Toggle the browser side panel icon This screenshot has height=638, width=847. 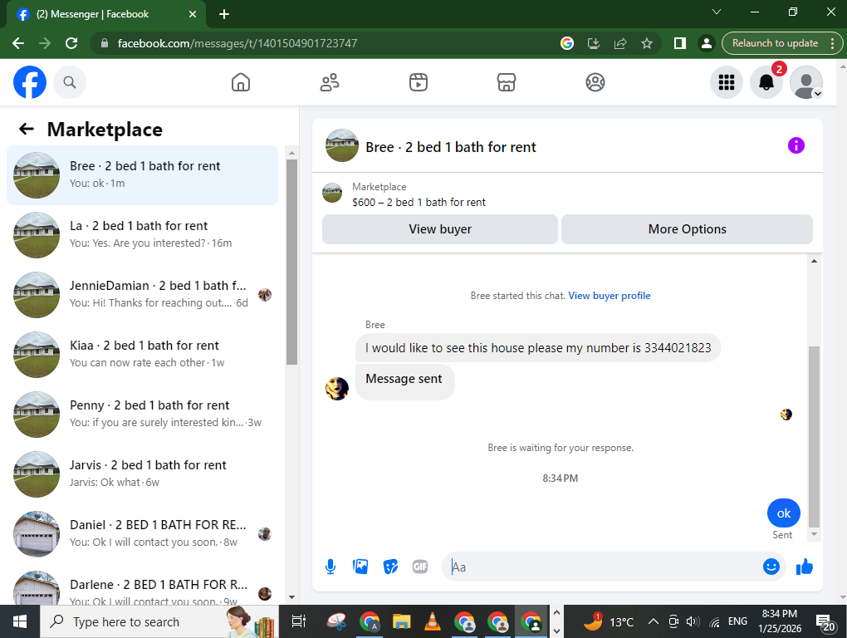[x=679, y=43]
